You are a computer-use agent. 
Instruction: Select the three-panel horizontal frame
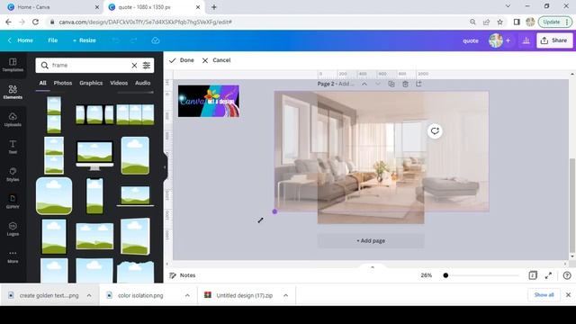click(135, 114)
